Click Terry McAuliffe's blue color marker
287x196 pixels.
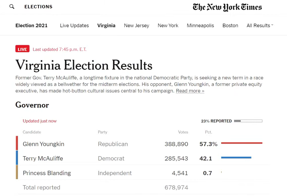[x=17, y=158]
